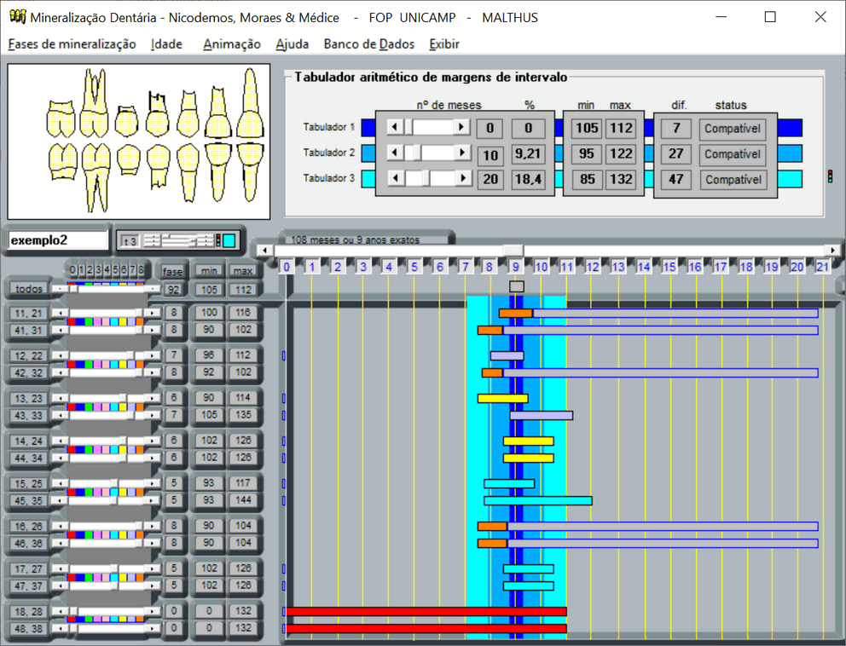The height and width of the screenshot is (646, 846).
Task: Select the cyan color swatch beside t 3
Action: (x=229, y=240)
